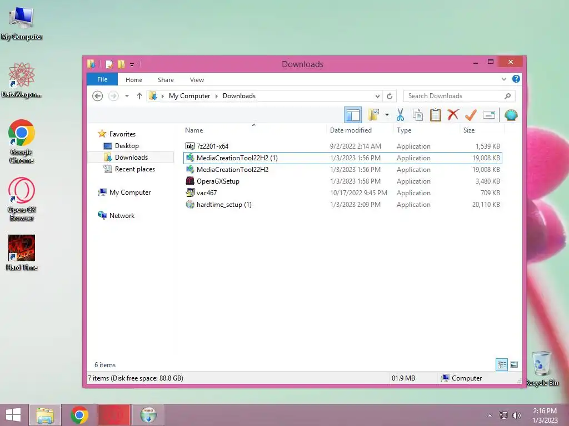This screenshot has width=569, height=426.
Task: Open the folder options dropdown arrow
Action: tap(387, 115)
